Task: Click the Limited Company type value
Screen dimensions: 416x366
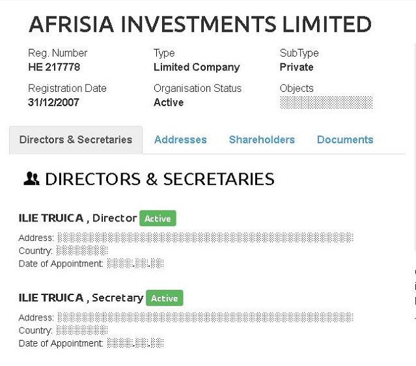Action: (197, 67)
